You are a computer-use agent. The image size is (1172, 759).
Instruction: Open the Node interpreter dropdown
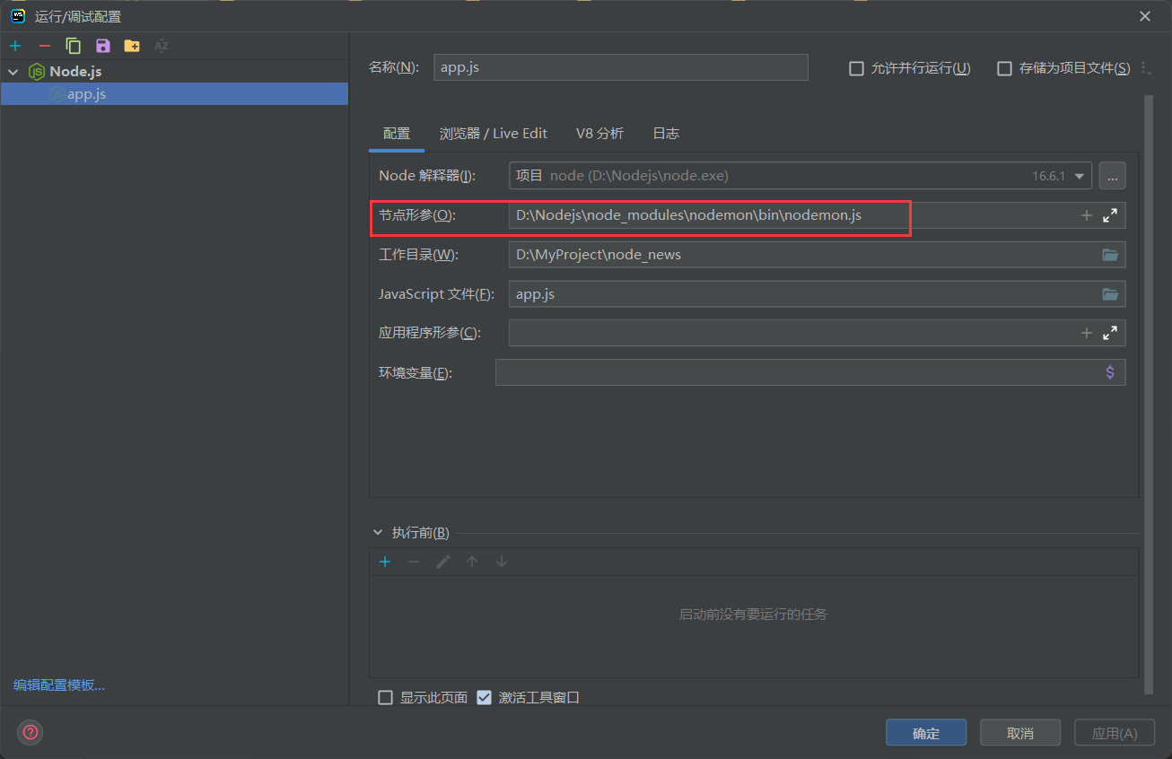(1080, 176)
